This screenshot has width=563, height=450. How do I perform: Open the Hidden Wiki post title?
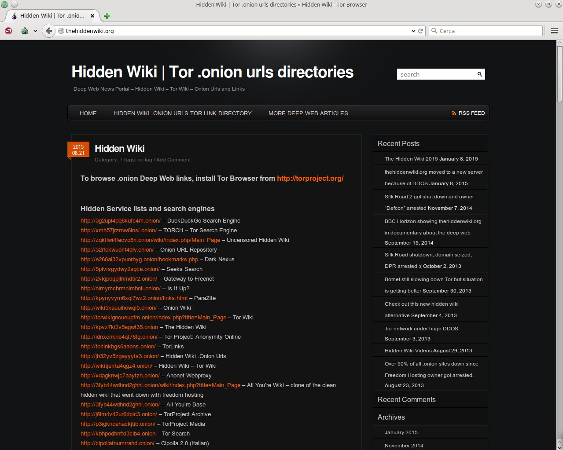click(x=120, y=148)
